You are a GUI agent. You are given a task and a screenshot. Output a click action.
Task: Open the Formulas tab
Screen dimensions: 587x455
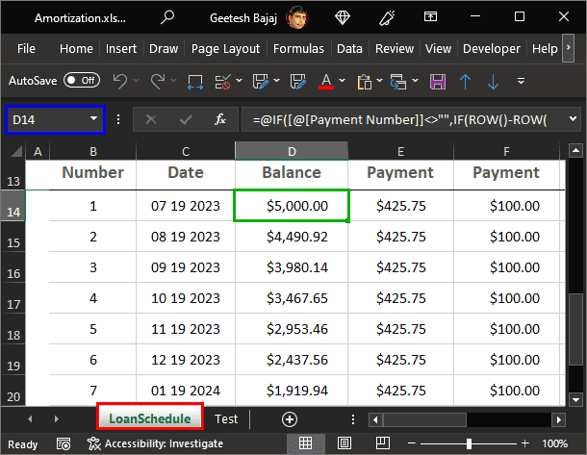(298, 49)
